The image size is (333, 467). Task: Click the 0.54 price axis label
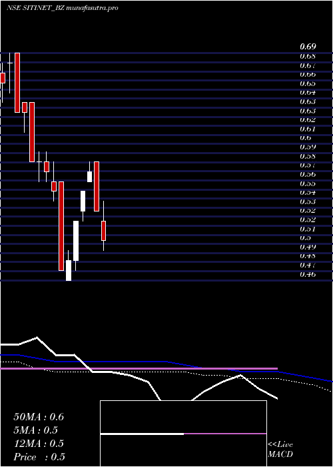click(x=308, y=192)
